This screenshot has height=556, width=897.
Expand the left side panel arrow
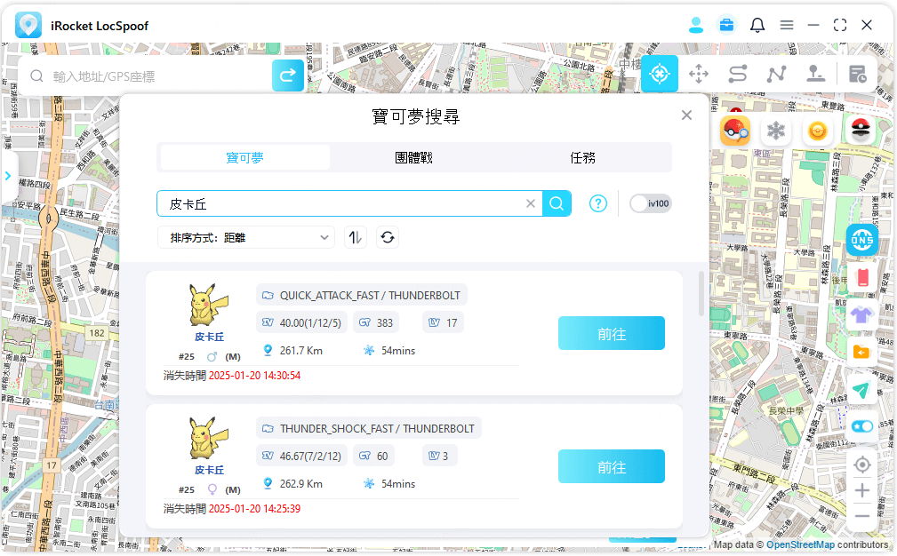[x=8, y=176]
